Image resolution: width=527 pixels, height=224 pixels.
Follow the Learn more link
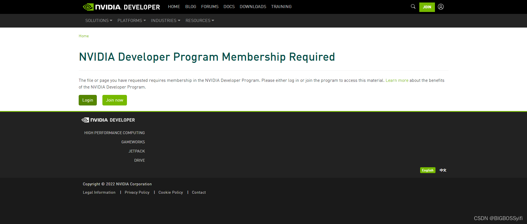pos(397,80)
